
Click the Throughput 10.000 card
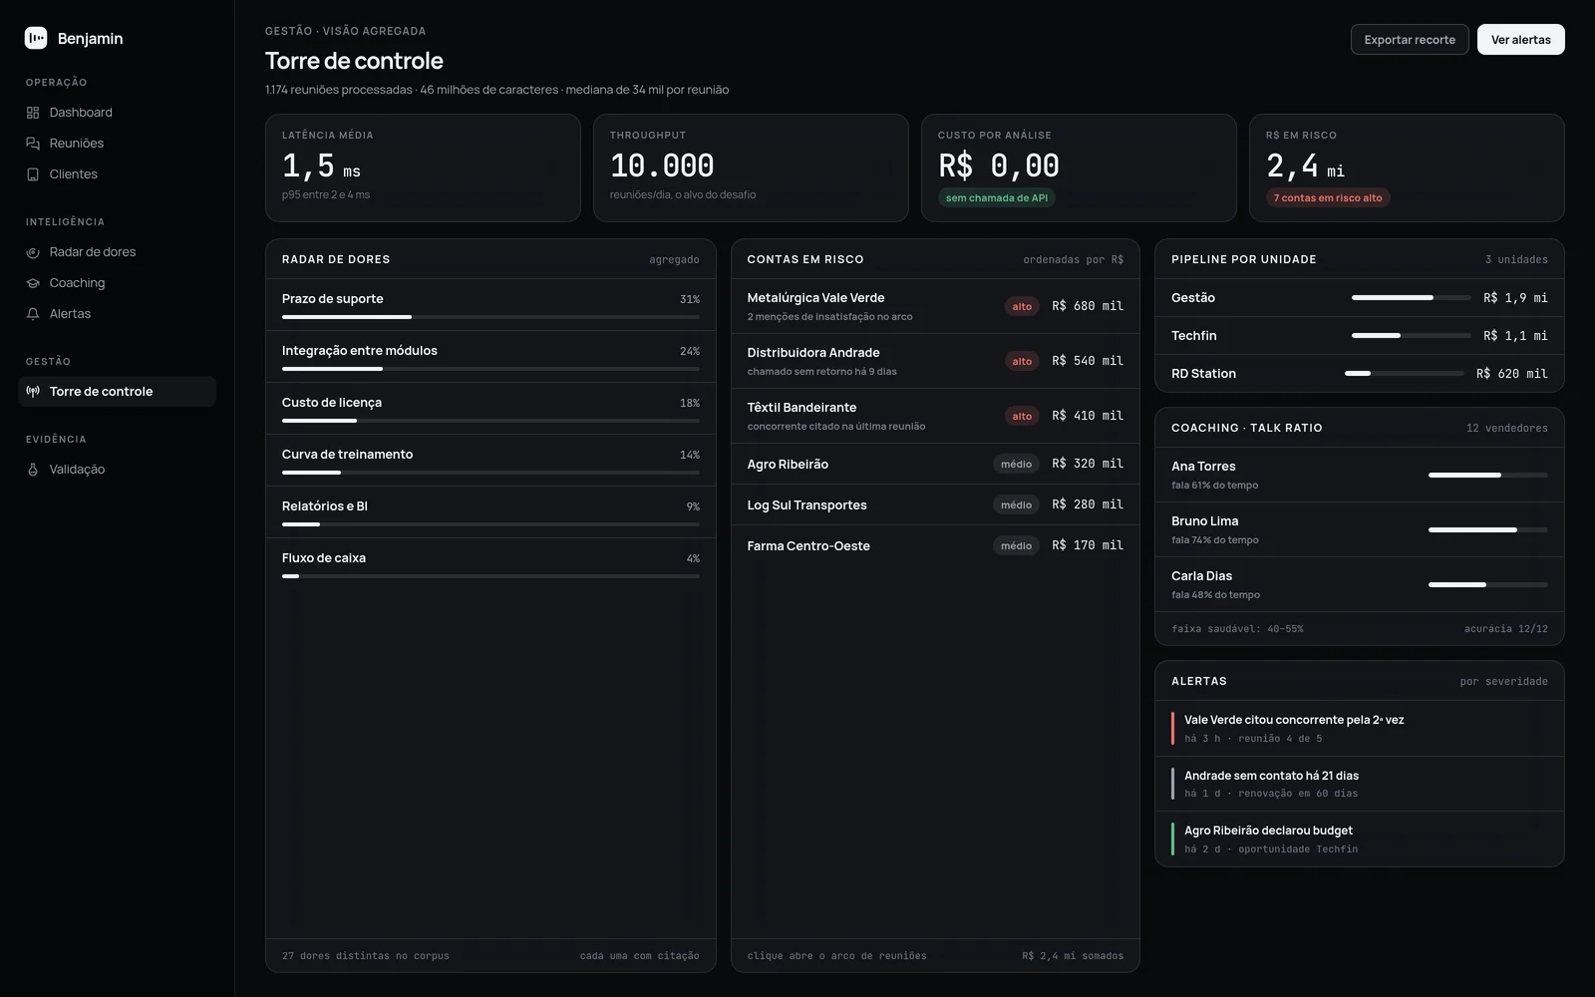point(751,167)
